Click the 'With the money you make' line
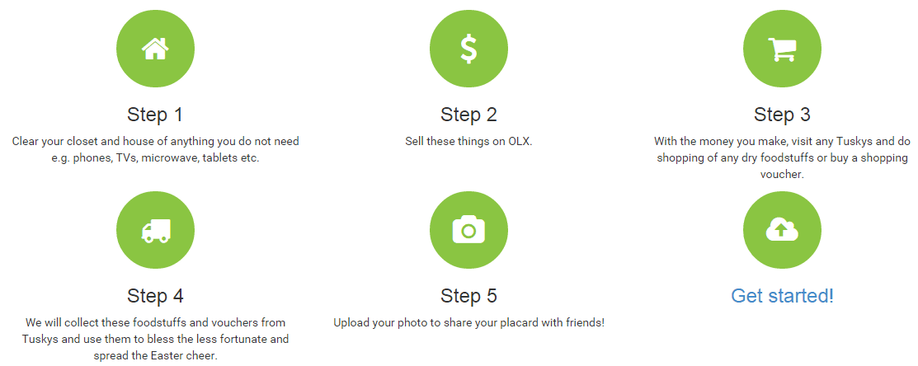918x366 pixels. 782,142
